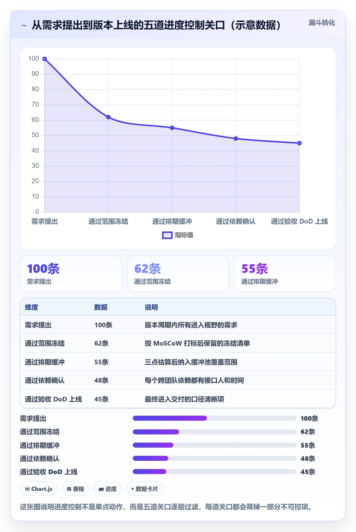
Task: Open the 100条 需求提出 data card
Action: 71,273
